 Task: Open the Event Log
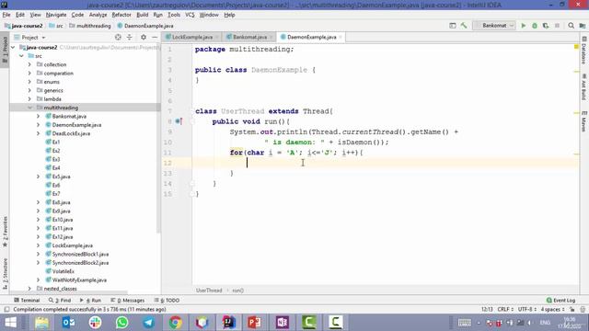pos(560,301)
